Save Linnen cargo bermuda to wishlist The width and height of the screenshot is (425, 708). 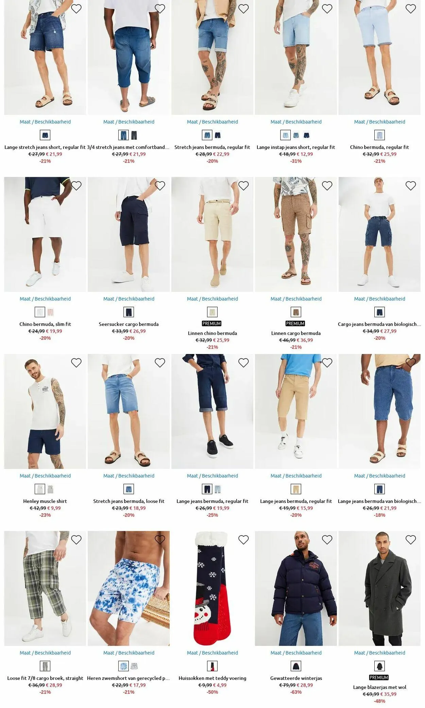pos(327,186)
